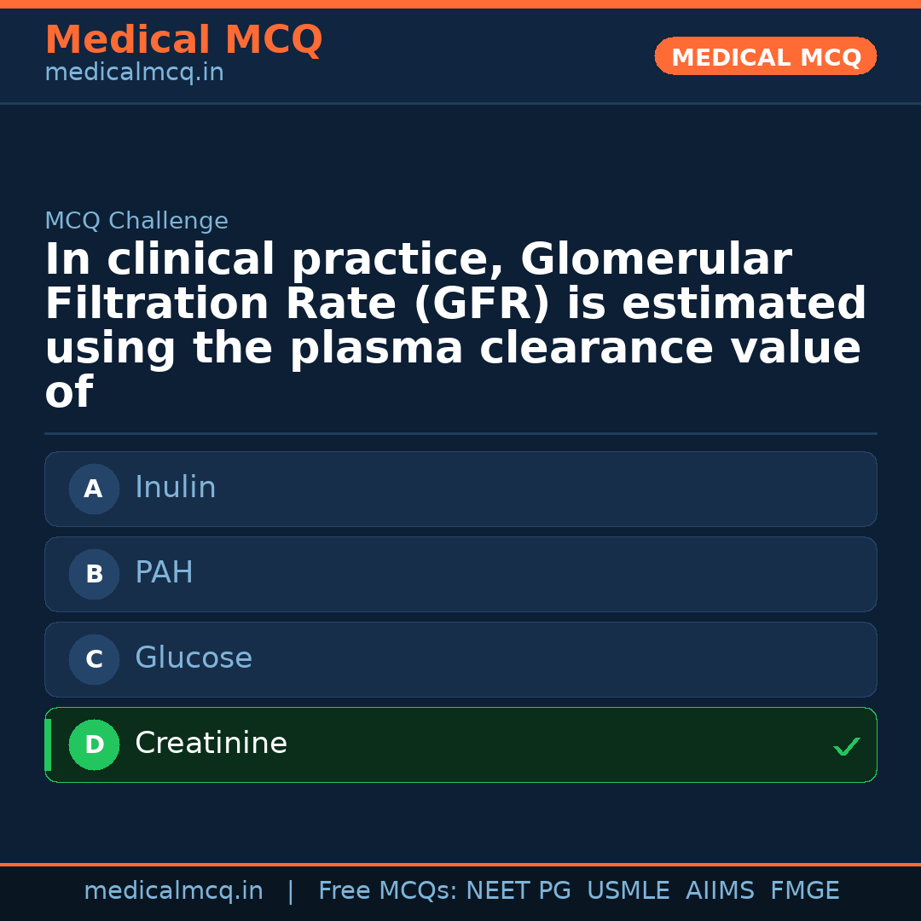Choose PAH as the answer
This screenshot has height=921, width=921.
460,574
